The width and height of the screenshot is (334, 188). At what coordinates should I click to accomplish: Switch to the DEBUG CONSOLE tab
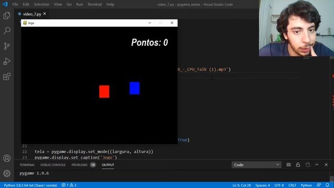pos(53,165)
